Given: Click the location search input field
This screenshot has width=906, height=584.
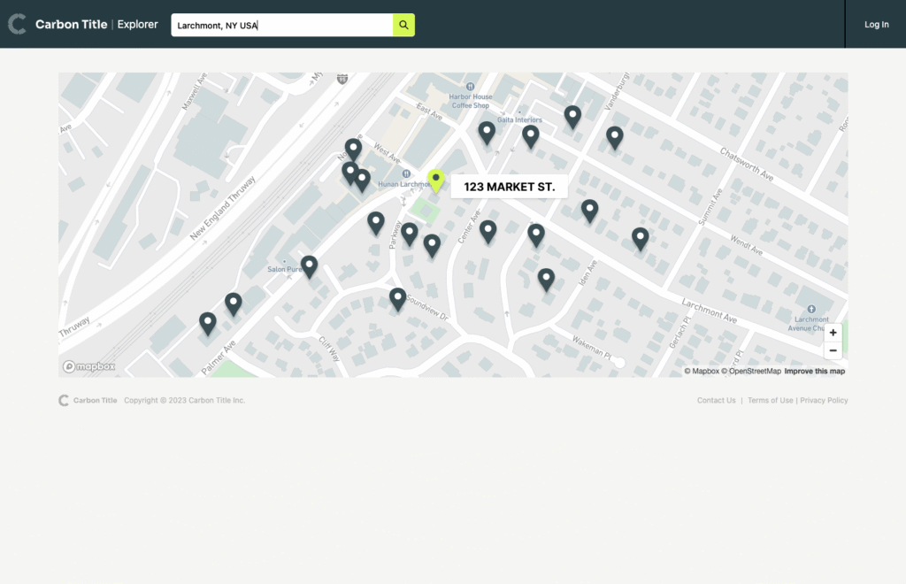Looking at the screenshot, I should pyautogui.click(x=281, y=25).
